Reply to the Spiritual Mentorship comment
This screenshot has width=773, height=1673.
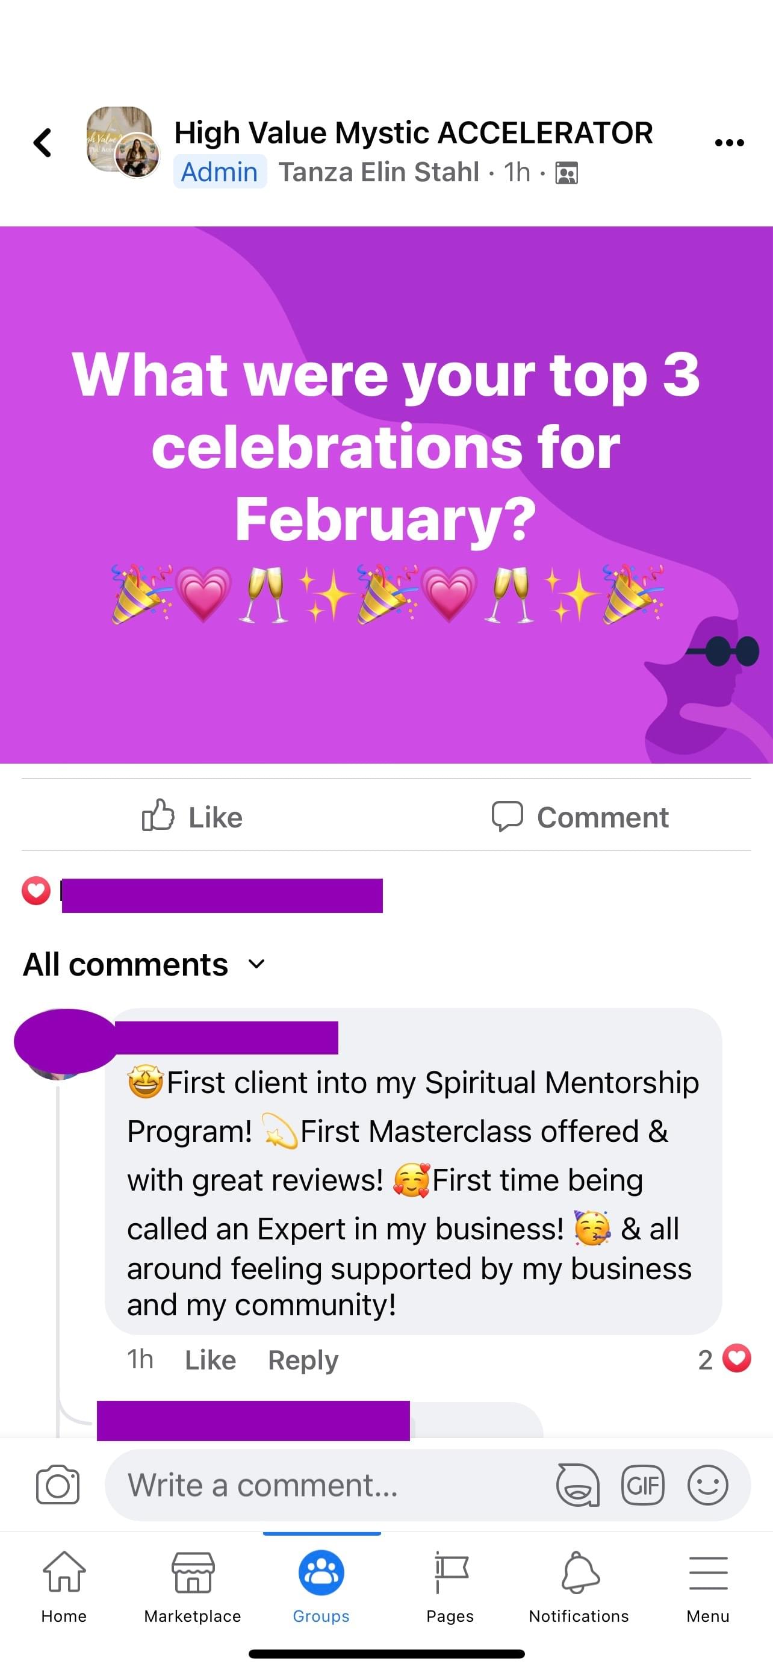tap(303, 1360)
